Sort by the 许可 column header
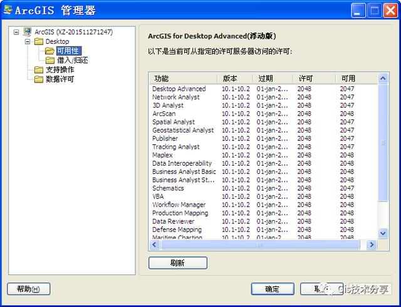Screen dimensions: 401x307 (314, 78)
